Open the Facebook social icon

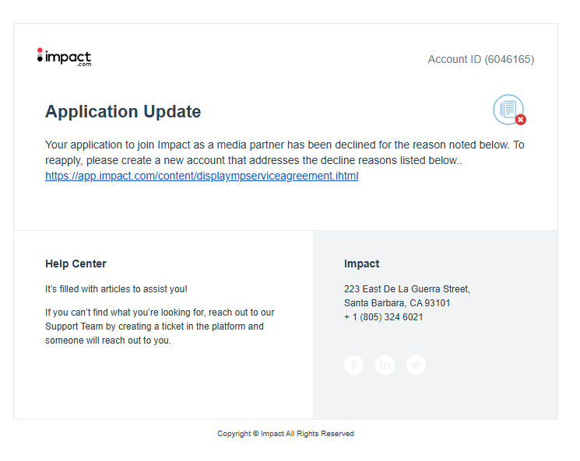click(x=353, y=365)
